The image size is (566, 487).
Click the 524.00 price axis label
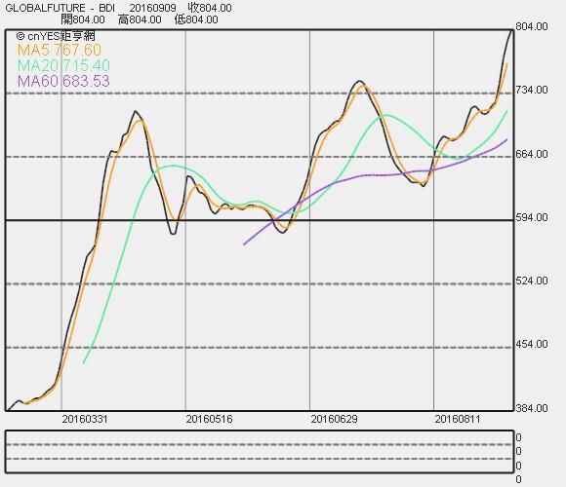(532, 281)
